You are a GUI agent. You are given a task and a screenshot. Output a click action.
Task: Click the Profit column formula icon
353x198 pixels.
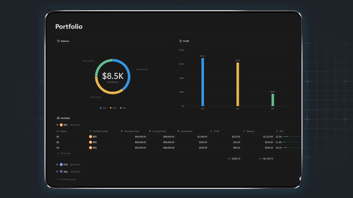211,131
